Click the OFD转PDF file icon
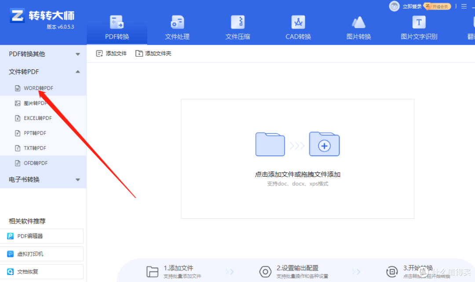This screenshot has width=475, height=282. tap(18, 163)
